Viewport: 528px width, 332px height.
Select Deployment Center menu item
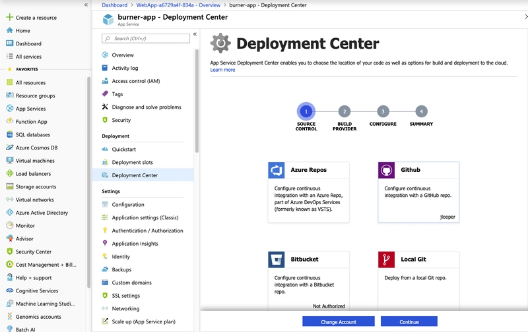(x=143, y=175)
